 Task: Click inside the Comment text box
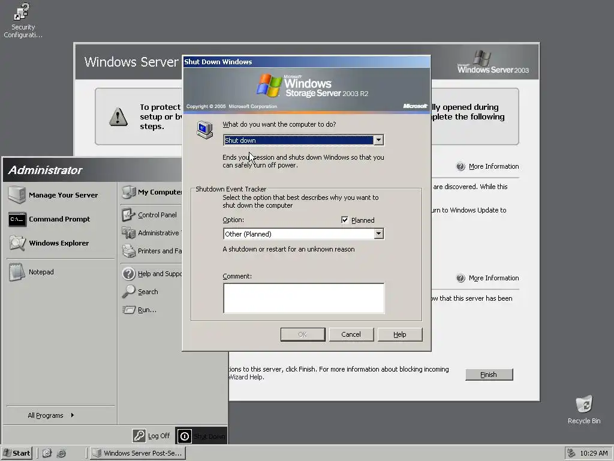click(304, 298)
